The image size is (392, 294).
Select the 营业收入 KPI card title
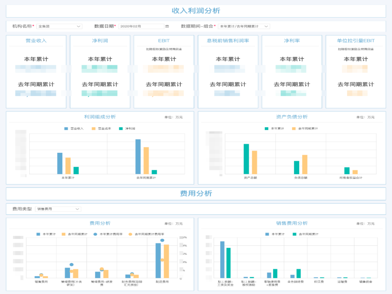pos(36,41)
